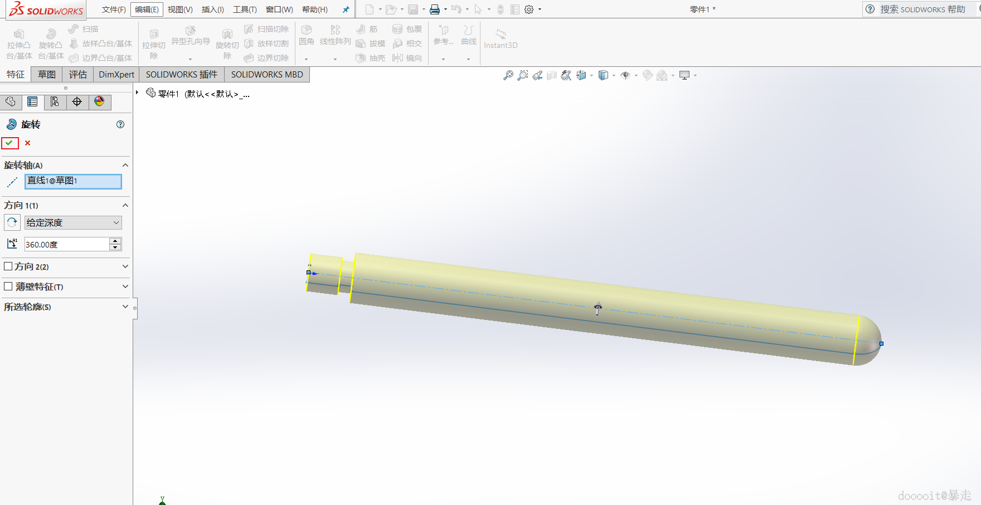Increase the revolve angle with up spinner
This screenshot has height=505, width=981.
tap(115, 241)
